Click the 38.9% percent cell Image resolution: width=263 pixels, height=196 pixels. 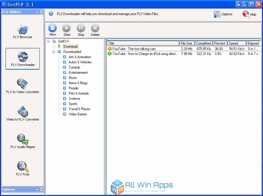point(219,49)
